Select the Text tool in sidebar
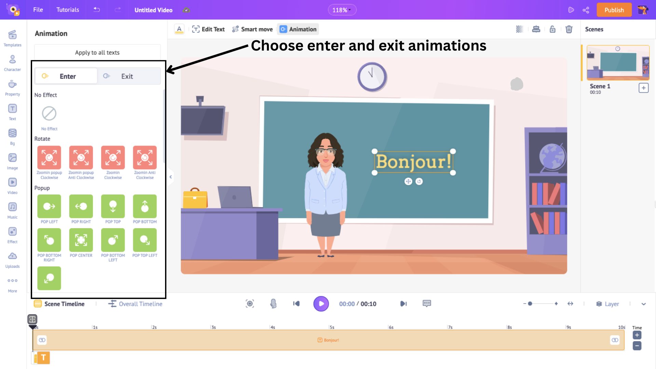Screen dimensions: 656x369 [x=12, y=112]
